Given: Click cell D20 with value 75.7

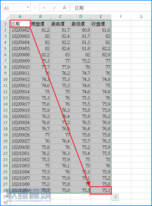Looking at the screenshot, I should pyautogui.click(x=80, y=141).
